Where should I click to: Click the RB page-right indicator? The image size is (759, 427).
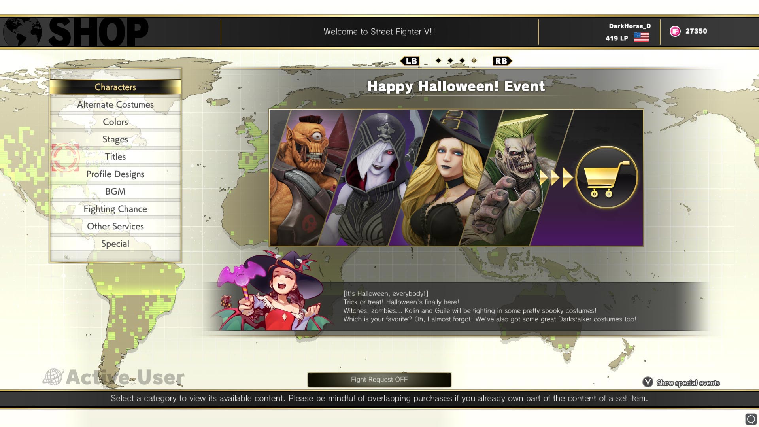[x=502, y=61]
